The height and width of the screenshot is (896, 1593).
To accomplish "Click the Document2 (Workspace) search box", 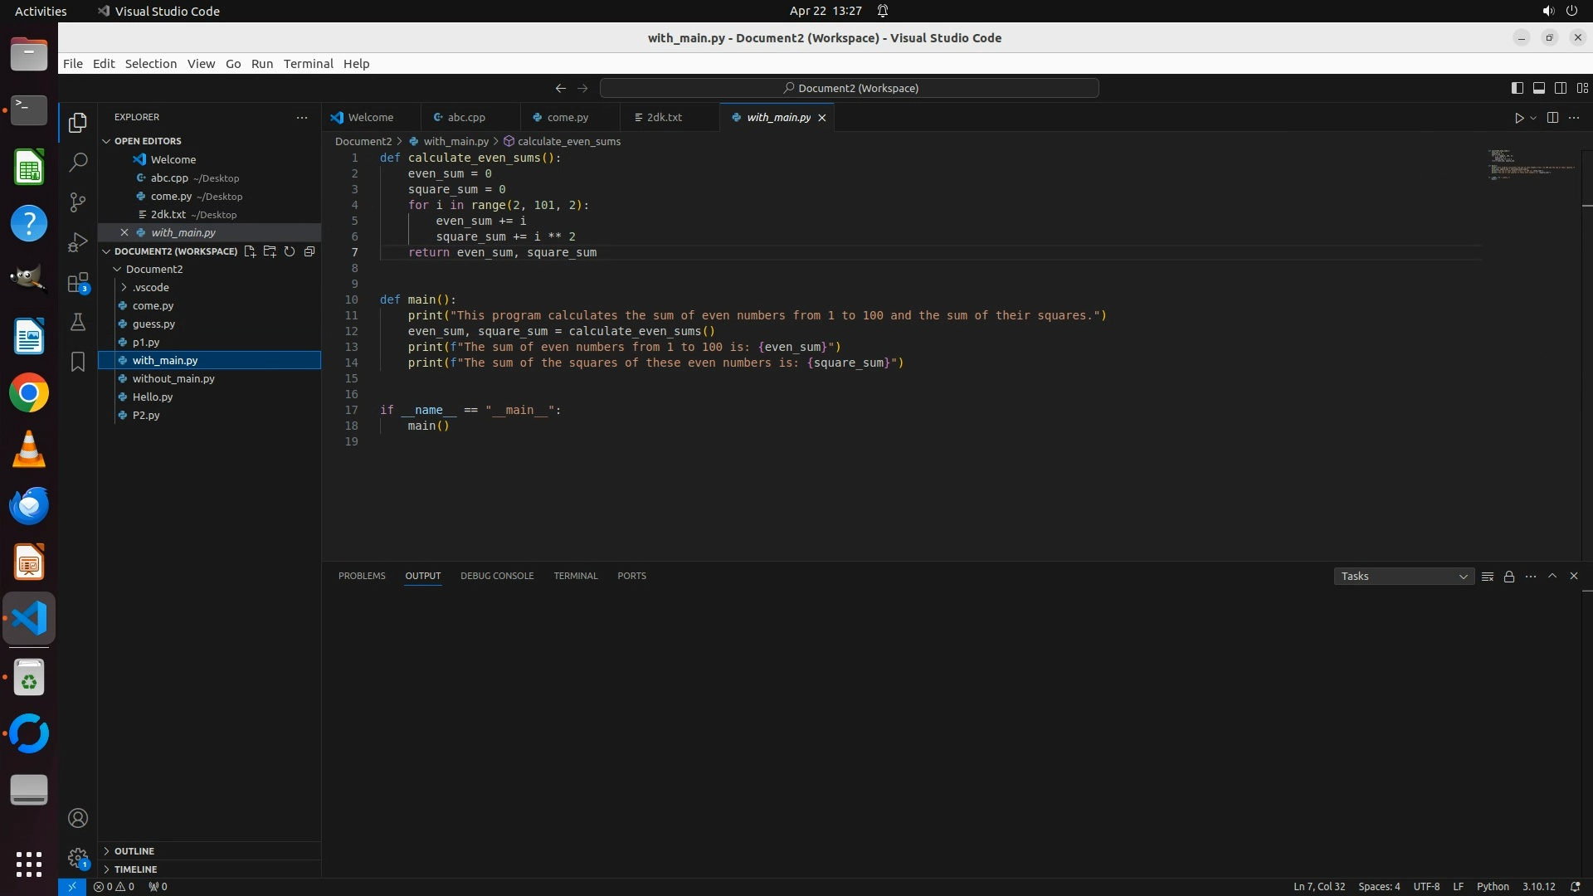I will click(x=850, y=88).
